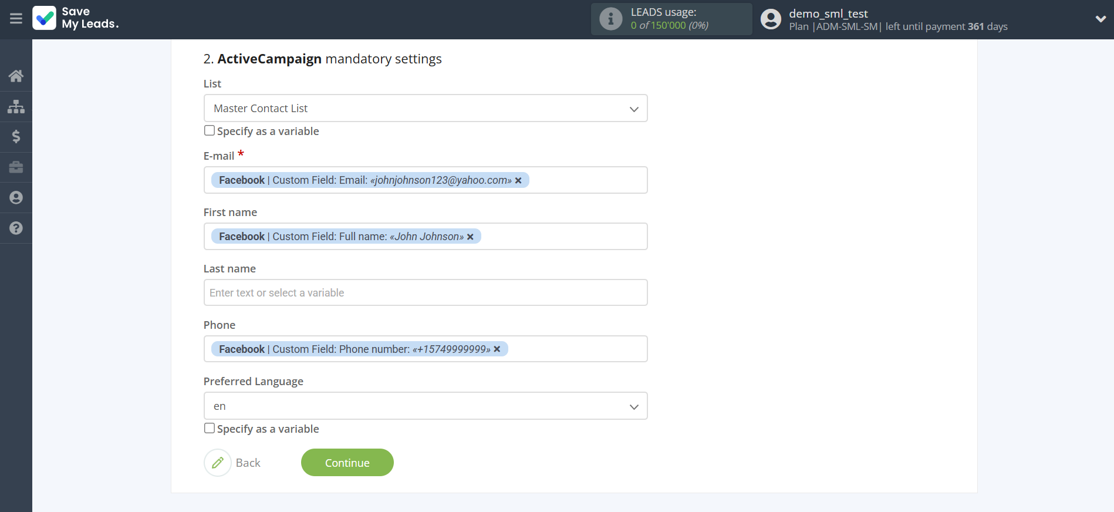Expand the account menu chevron

(x=1100, y=19)
